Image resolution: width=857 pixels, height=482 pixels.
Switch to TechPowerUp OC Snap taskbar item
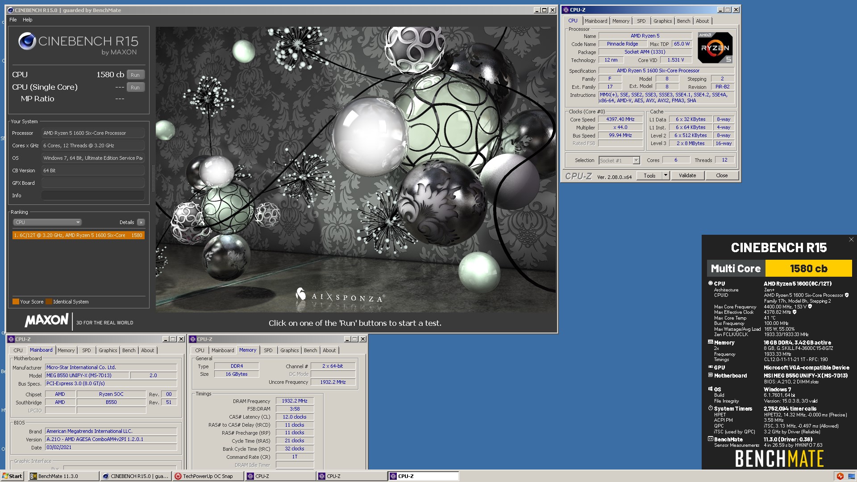click(x=208, y=476)
